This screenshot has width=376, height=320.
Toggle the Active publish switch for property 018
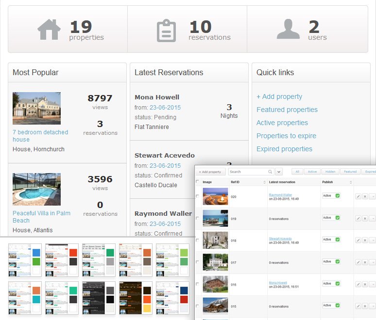(331, 240)
